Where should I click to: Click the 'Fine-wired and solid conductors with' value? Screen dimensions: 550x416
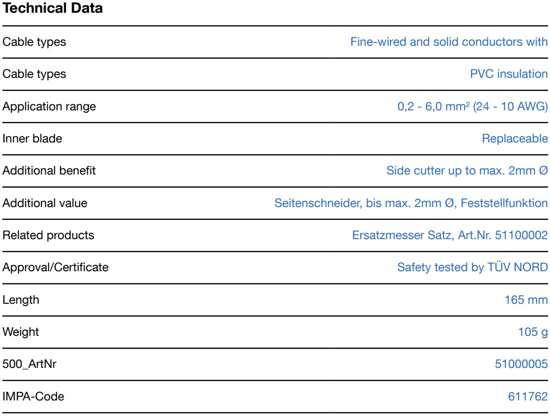coord(448,42)
